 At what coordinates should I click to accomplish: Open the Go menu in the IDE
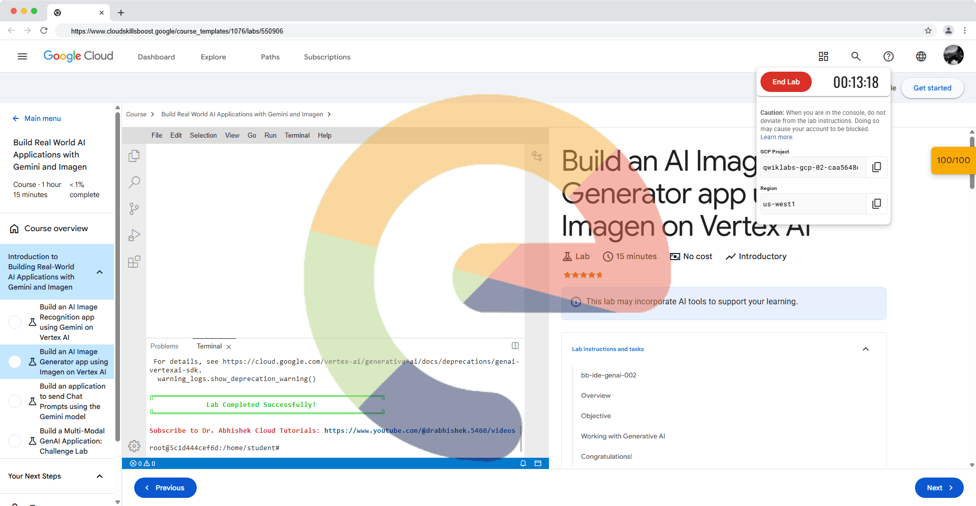[x=252, y=135]
